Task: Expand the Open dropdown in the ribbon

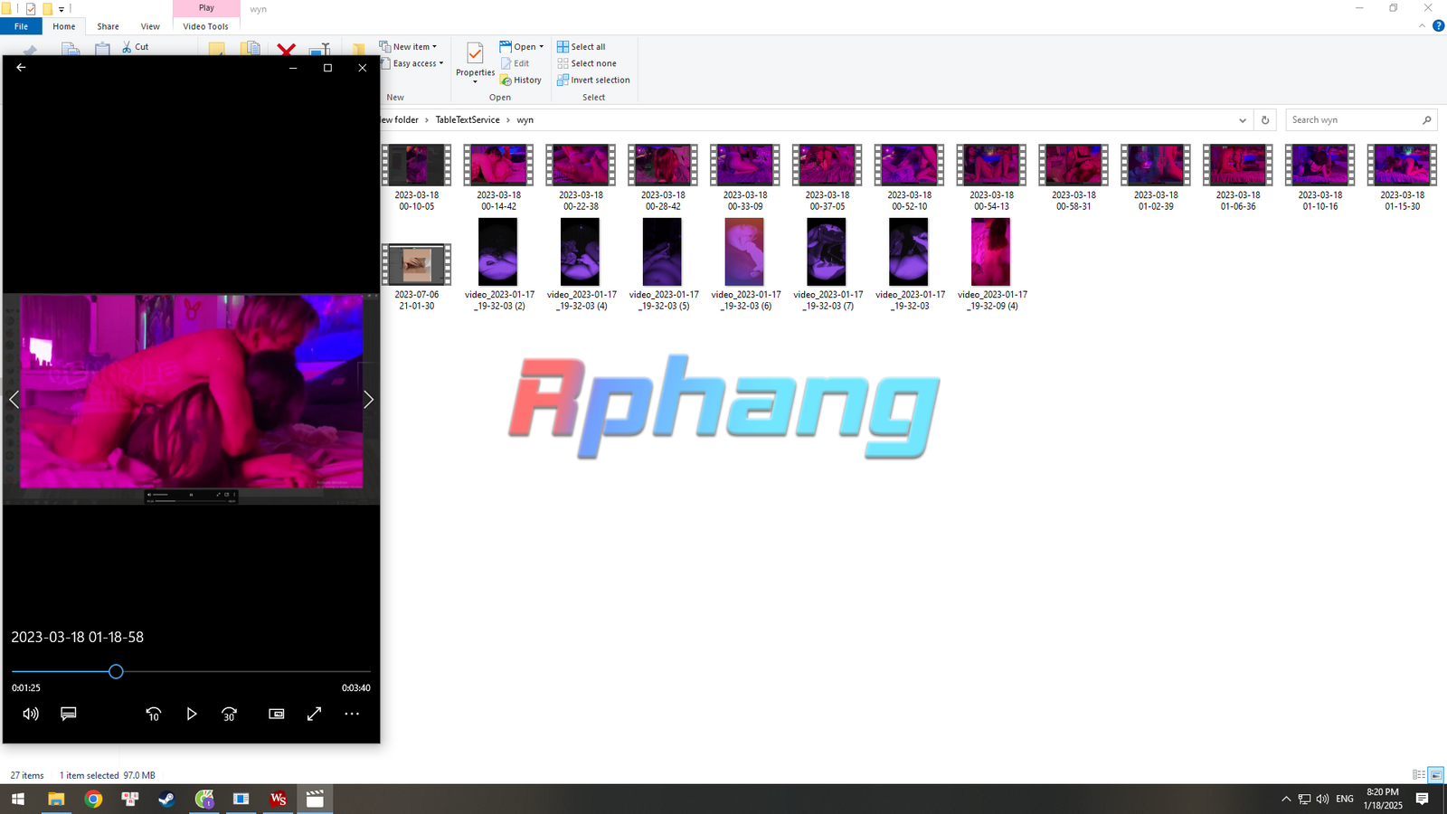Action: (542, 47)
